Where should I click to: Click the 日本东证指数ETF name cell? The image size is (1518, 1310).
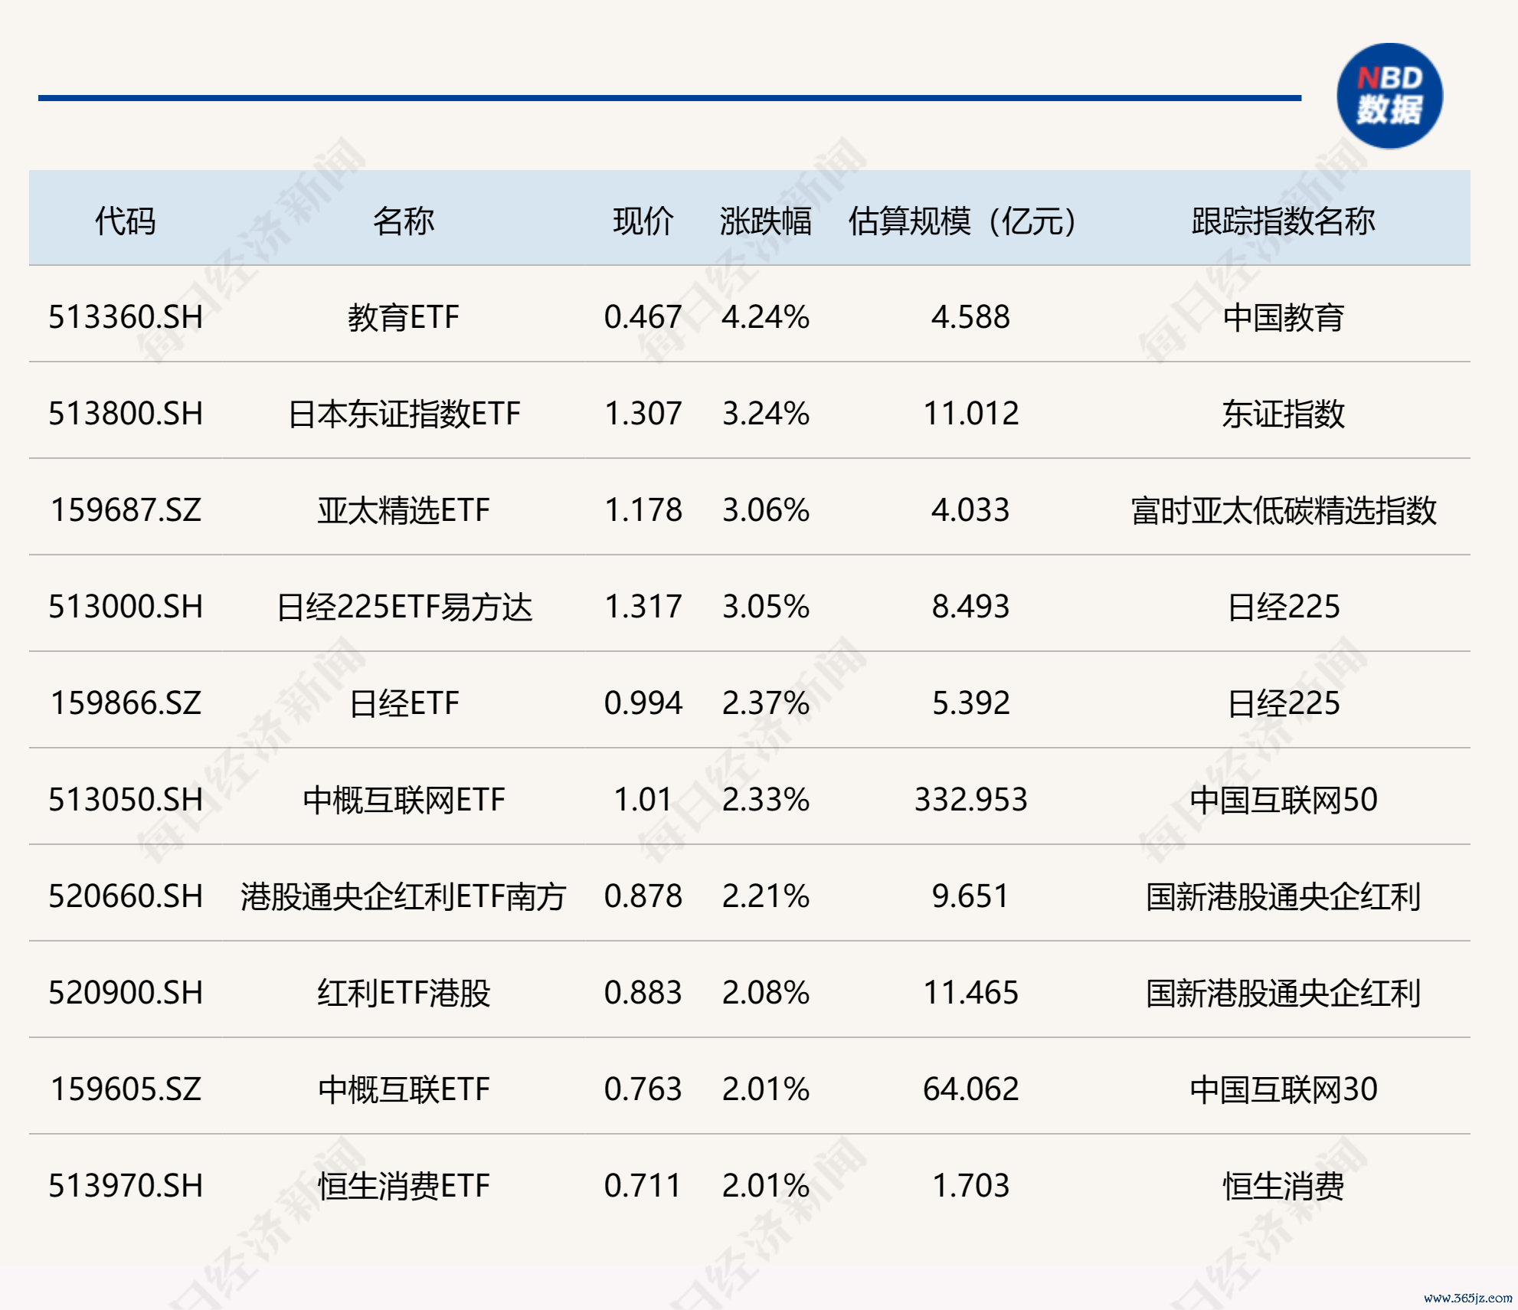point(404,414)
